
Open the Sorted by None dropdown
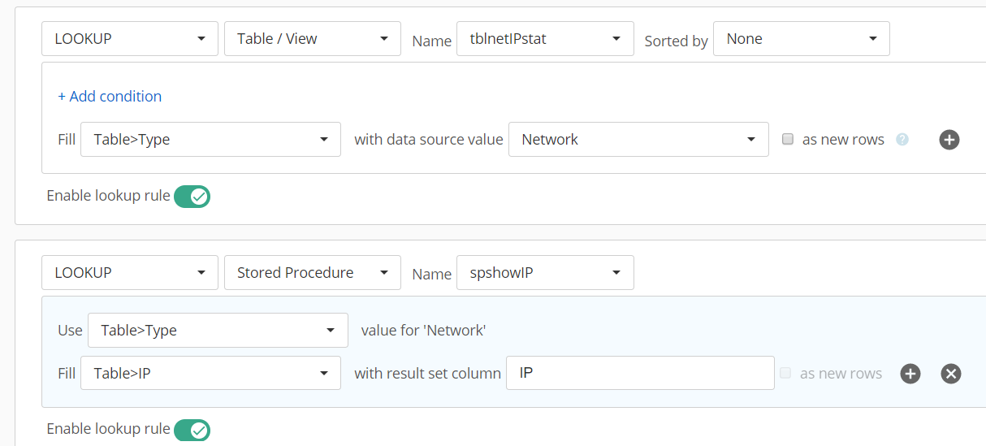[x=802, y=38]
